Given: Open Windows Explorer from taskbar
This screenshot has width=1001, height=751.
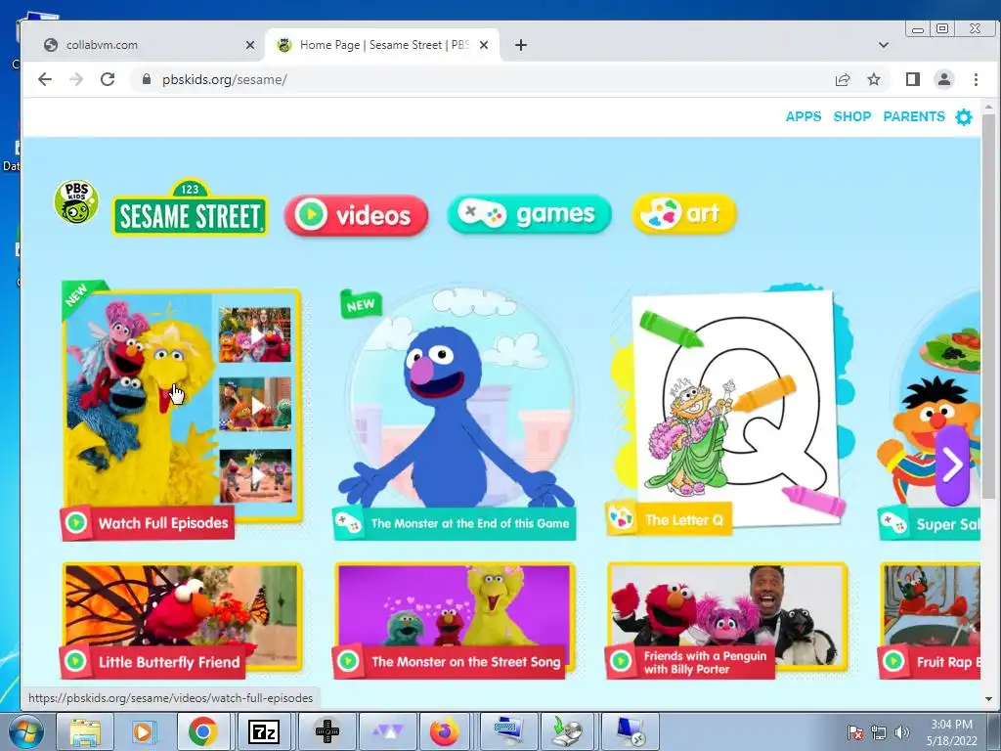Looking at the screenshot, I should click(x=85, y=731).
